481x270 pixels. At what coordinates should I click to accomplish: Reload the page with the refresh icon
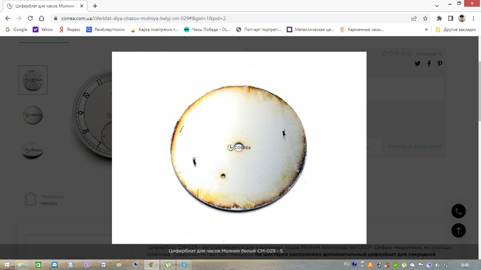30,18
